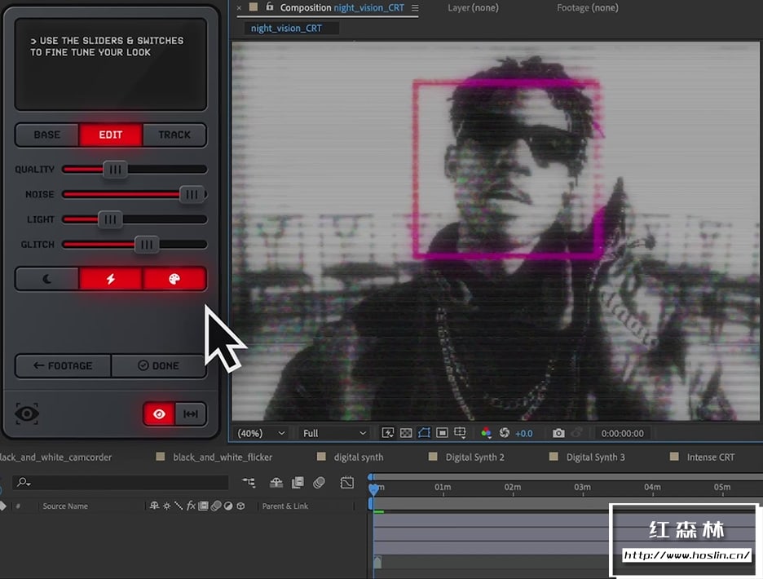This screenshot has height=579, width=763.
Task: Click the reset exposure icon
Action: tap(504, 433)
